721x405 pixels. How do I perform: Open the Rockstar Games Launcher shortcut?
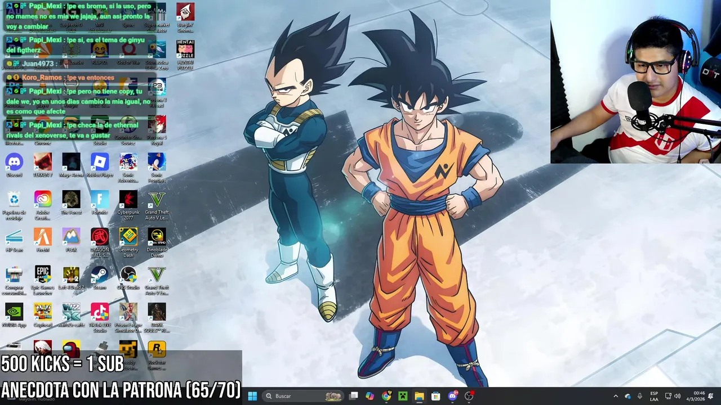(157, 355)
